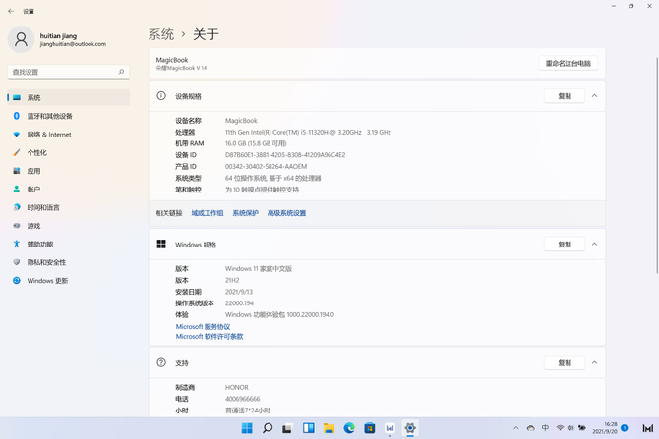Open 帐户 accounts settings

tap(34, 190)
